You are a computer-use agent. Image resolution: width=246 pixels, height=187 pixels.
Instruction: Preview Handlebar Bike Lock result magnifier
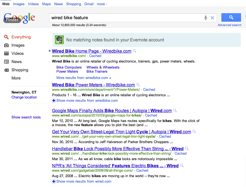pyautogui.click(x=187, y=149)
